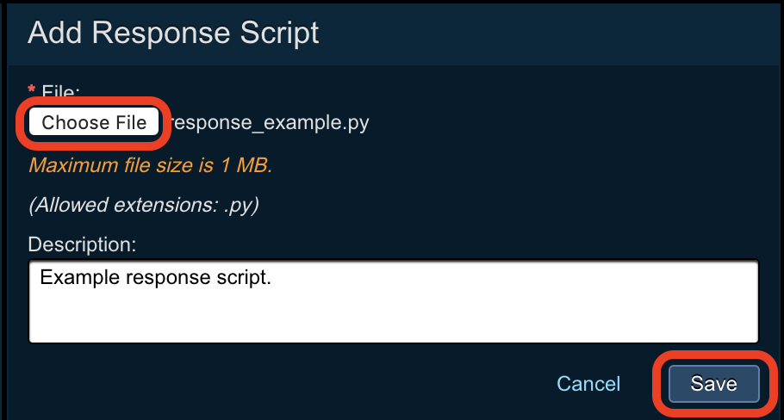Click the Description label
Viewport: 784px width, 420px height.
[82, 244]
